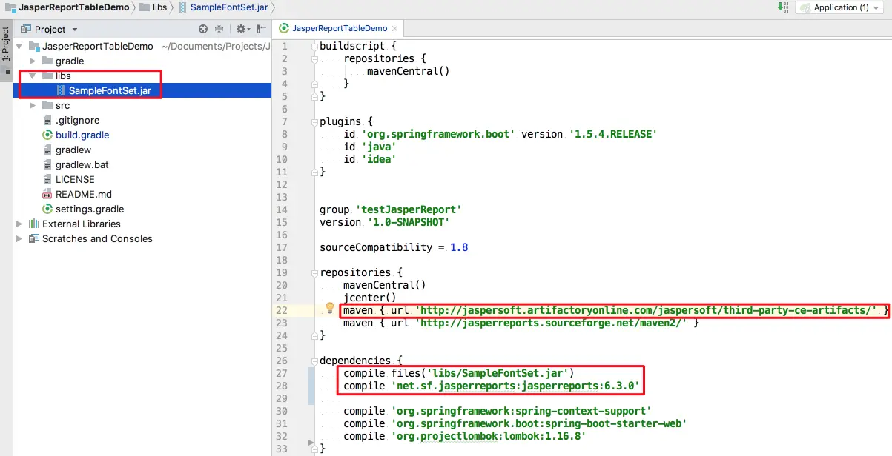Select the build.gradle file
This screenshot has width=892, height=456.
click(82, 135)
